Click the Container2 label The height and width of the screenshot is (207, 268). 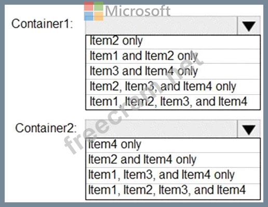click(46, 128)
